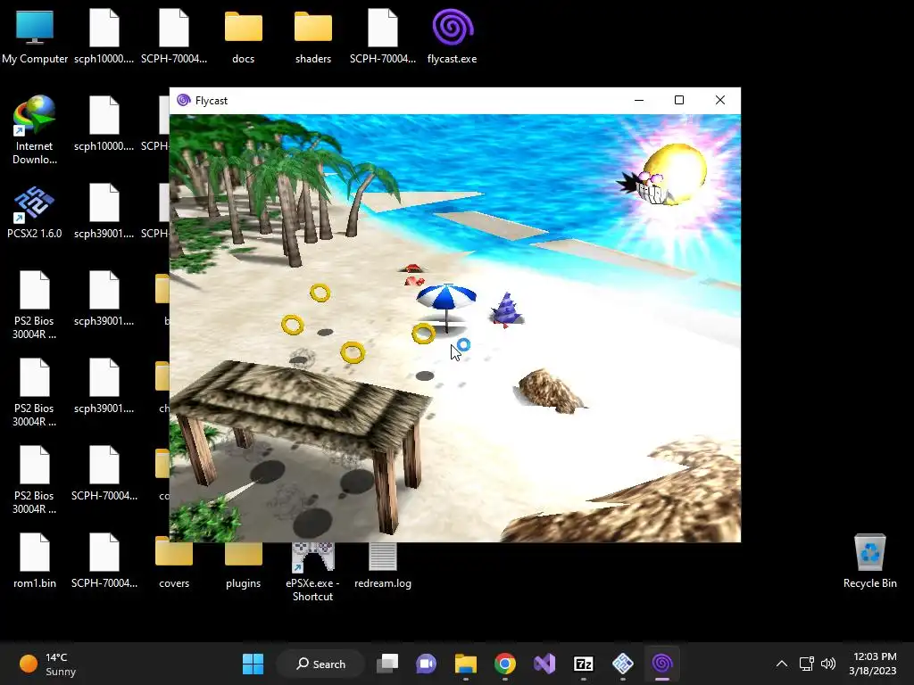This screenshot has width=914, height=685.
Task: Open 7-Zip from the taskbar
Action: (584, 664)
